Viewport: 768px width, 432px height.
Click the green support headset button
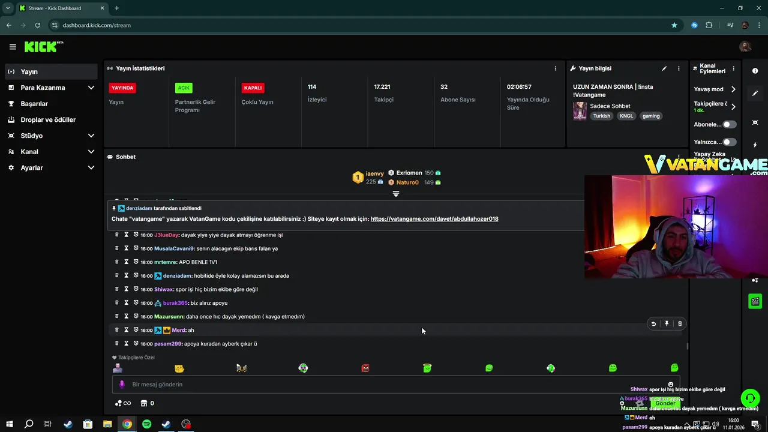click(x=750, y=398)
